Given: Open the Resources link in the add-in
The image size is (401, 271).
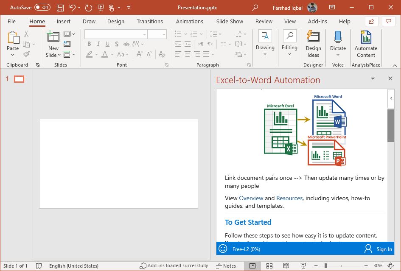Looking at the screenshot, I should pyautogui.click(x=289, y=198).
